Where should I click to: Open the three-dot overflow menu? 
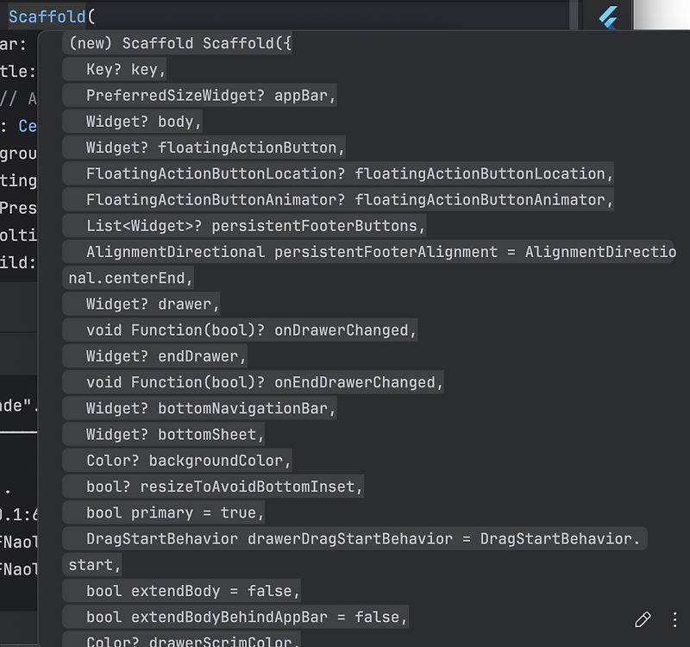675,620
